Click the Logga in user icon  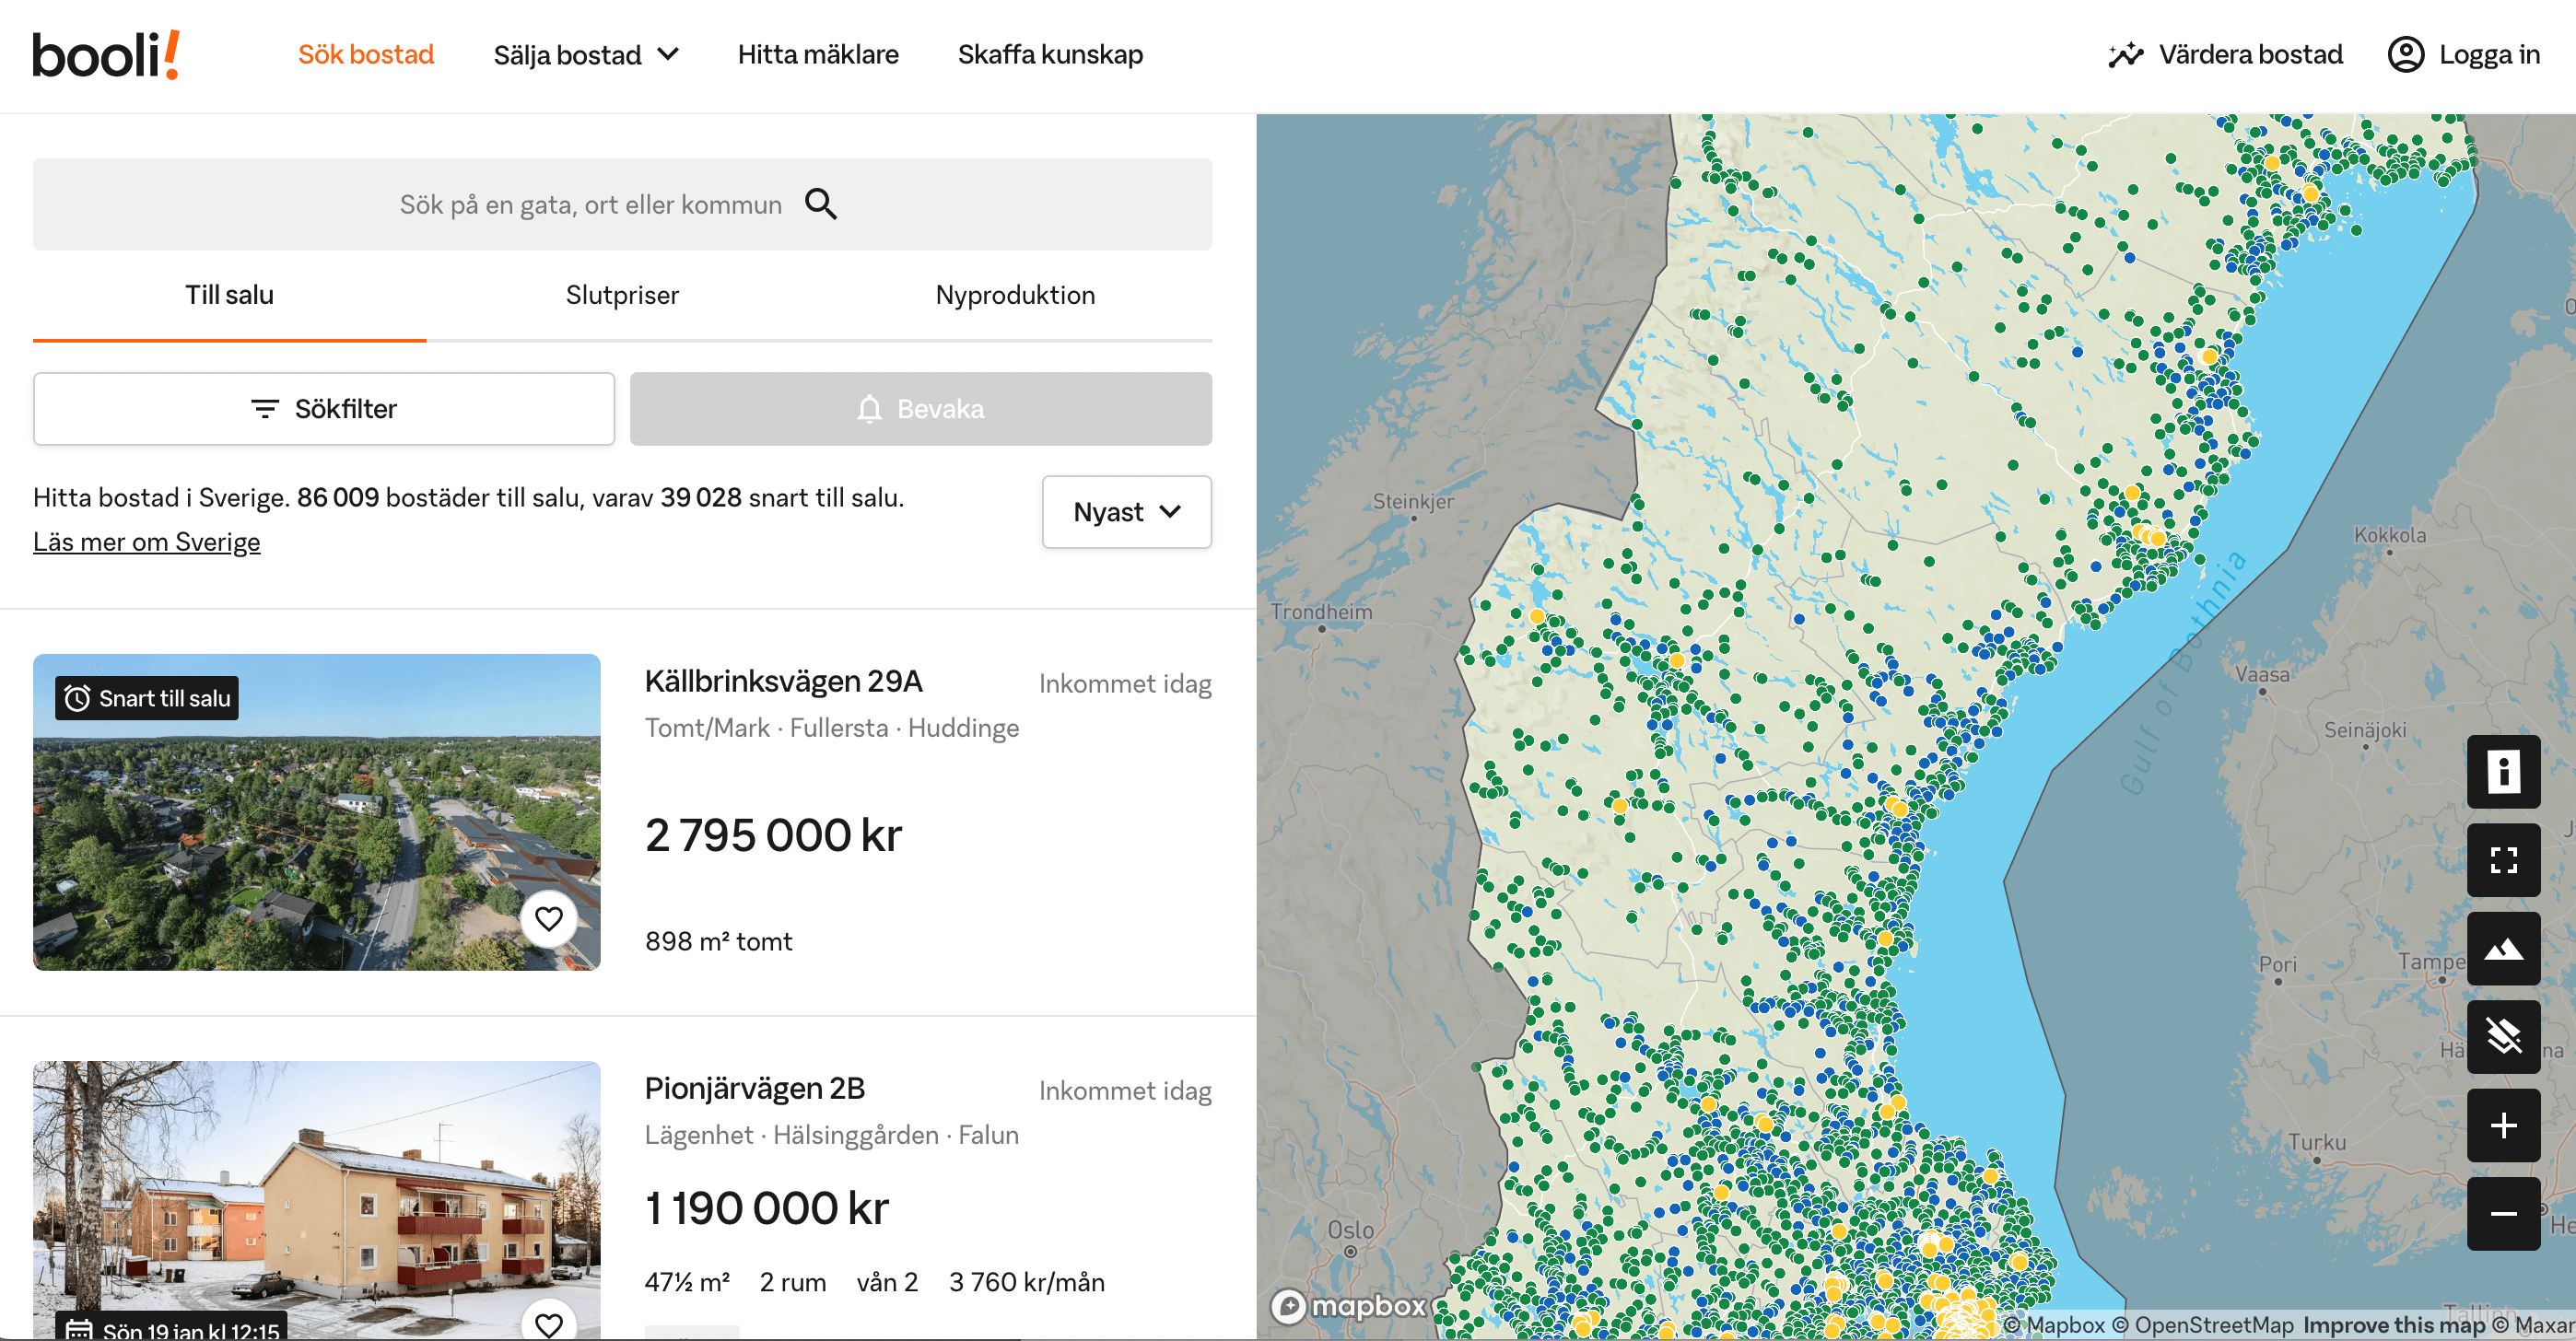[2405, 54]
